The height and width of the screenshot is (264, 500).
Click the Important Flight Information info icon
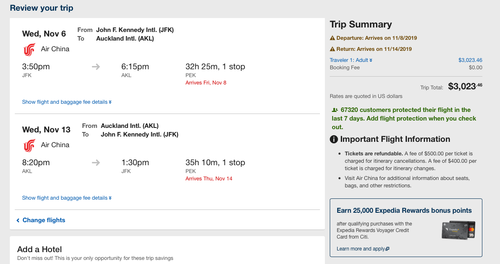pyautogui.click(x=334, y=139)
